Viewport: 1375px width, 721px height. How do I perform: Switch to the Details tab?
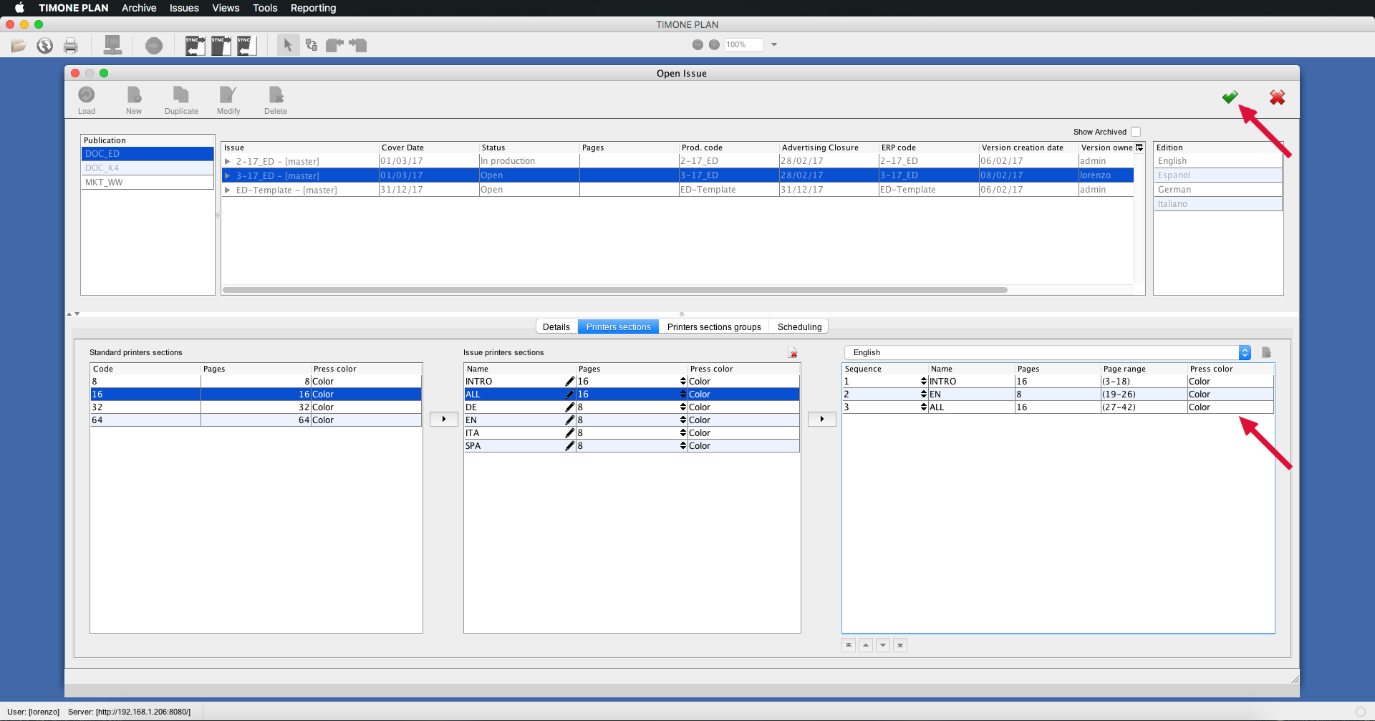[556, 326]
